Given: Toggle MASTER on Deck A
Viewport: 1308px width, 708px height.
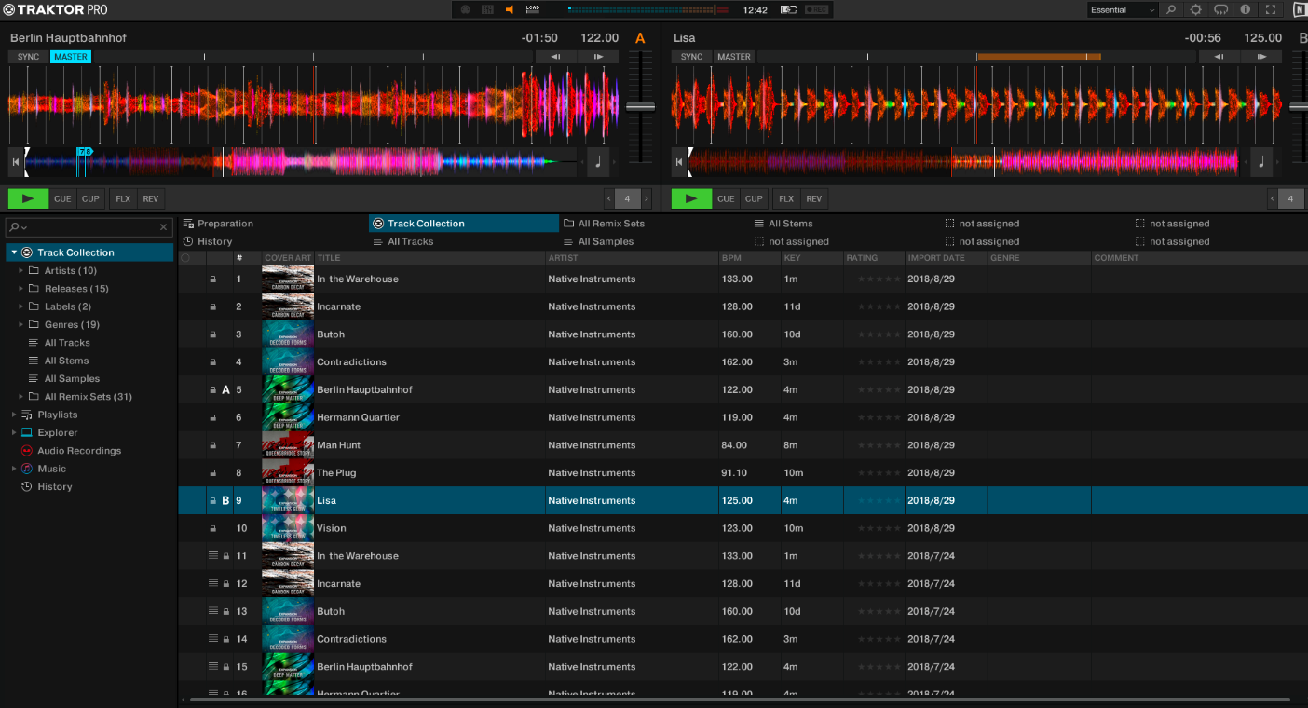Looking at the screenshot, I should coord(71,57).
